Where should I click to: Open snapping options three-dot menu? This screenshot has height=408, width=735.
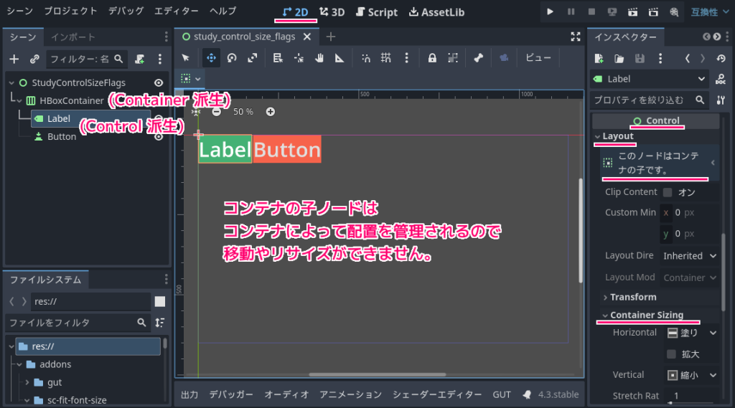406,58
